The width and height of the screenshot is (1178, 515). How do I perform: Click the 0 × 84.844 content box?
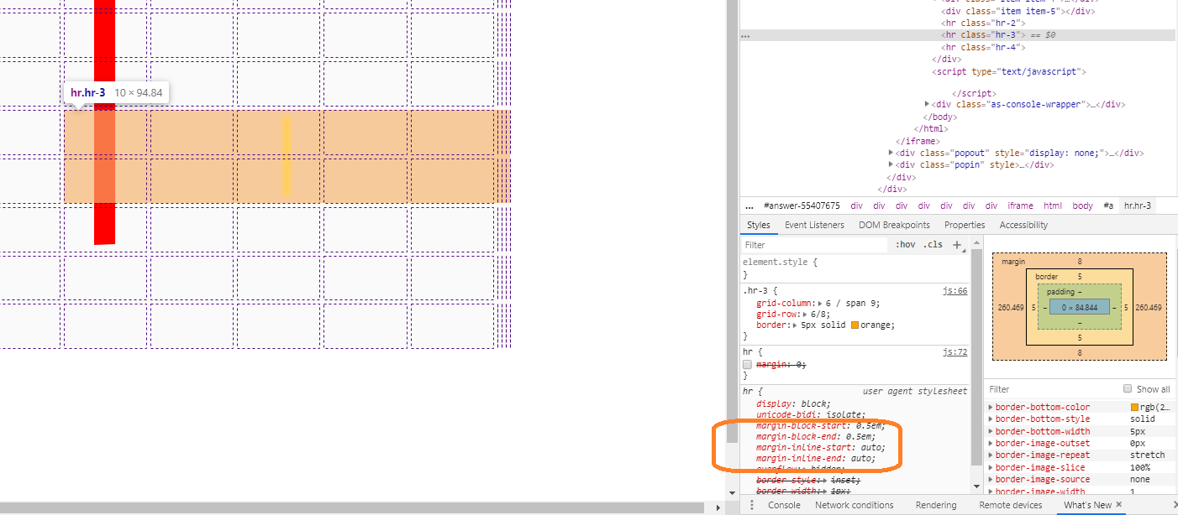pyautogui.click(x=1080, y=308)
